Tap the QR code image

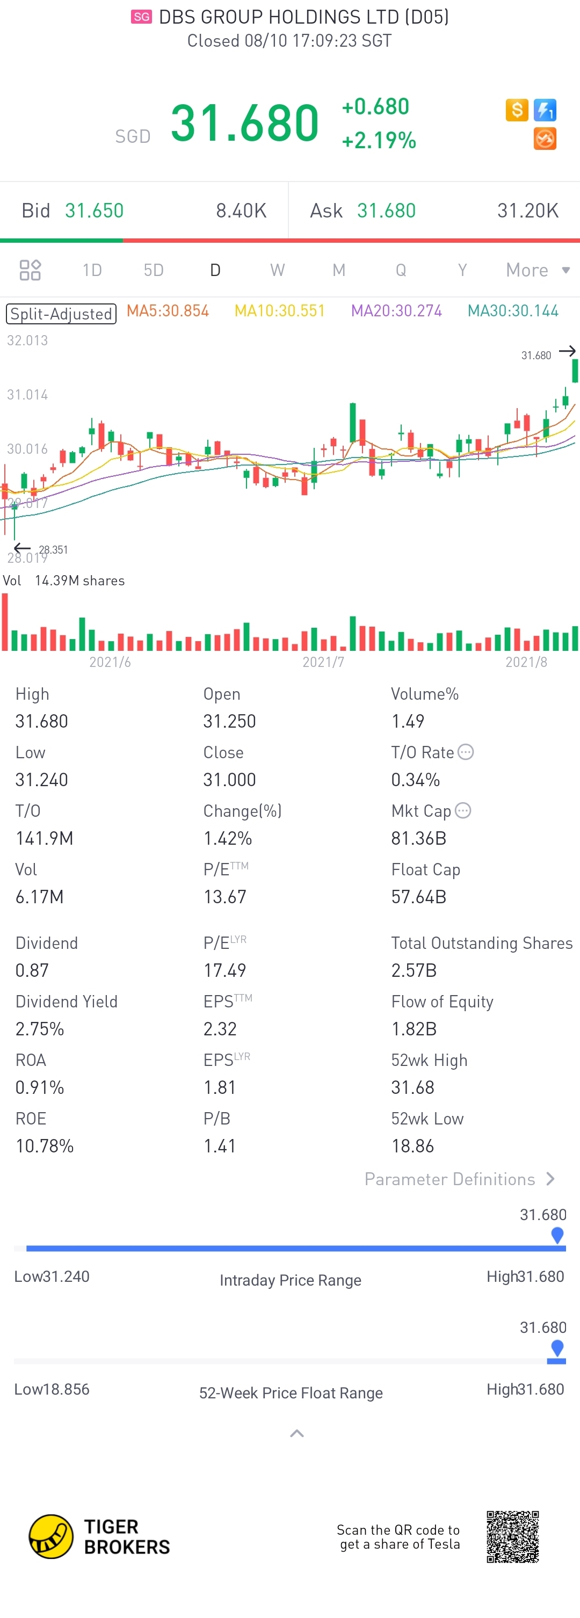pos(512,1536)
